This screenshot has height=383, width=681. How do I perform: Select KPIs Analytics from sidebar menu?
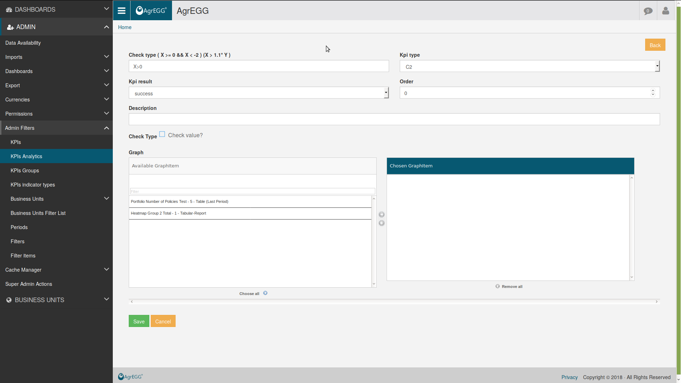coord(26,156)
